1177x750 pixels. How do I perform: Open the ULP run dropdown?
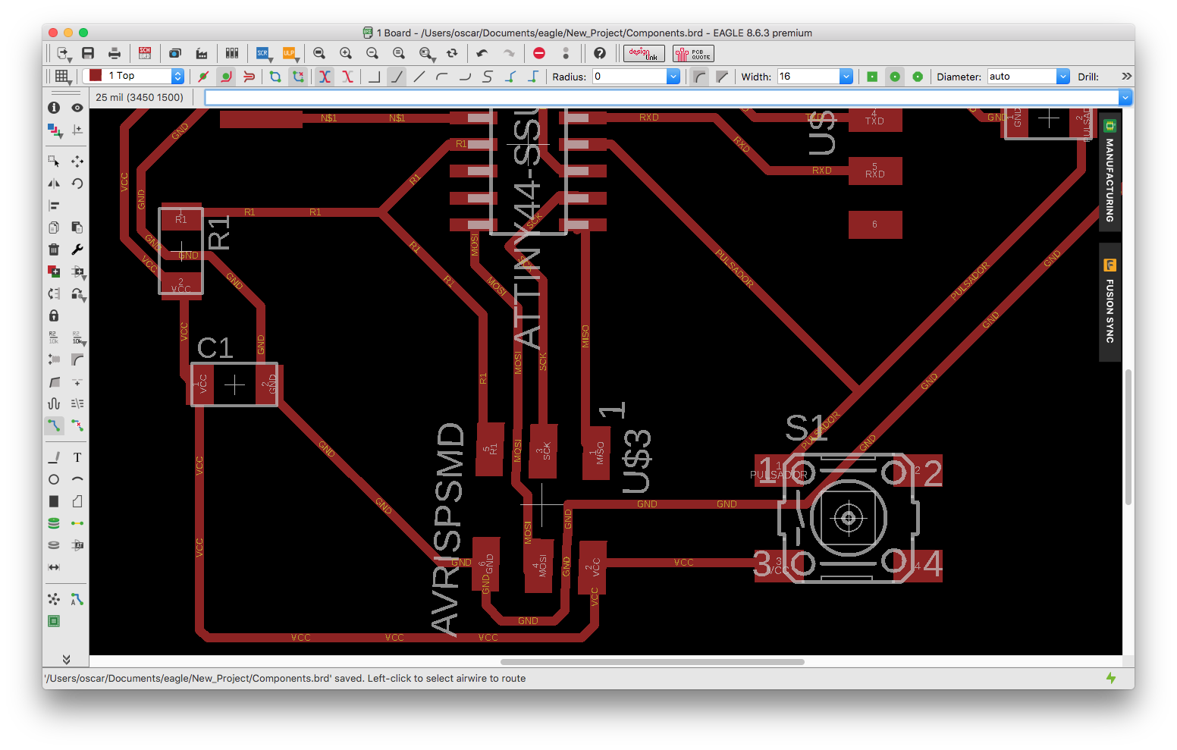(x=290, y=53)
